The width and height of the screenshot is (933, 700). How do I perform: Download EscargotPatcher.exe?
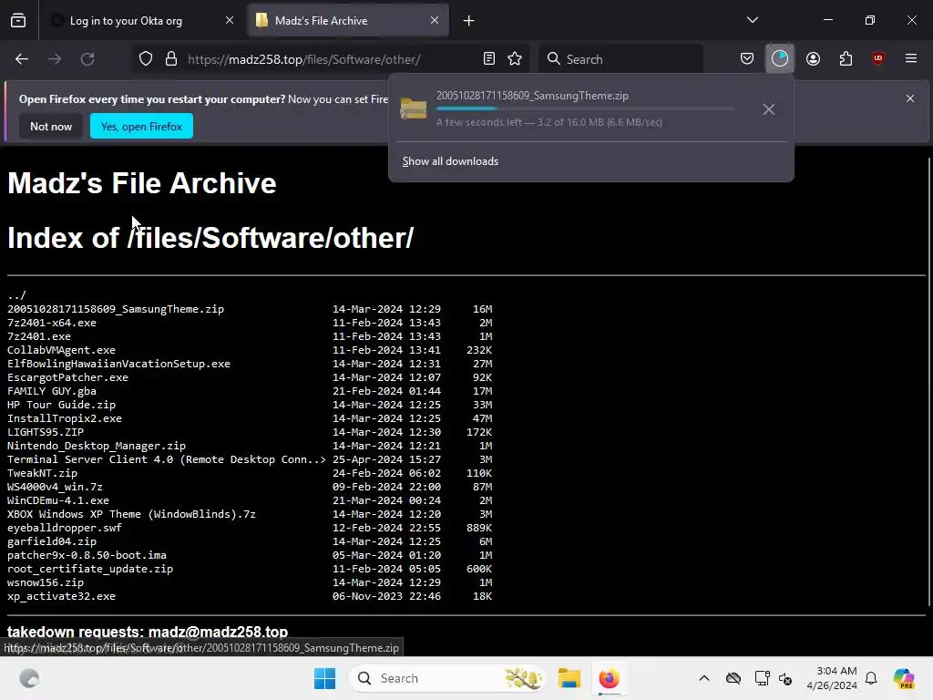pos(67,377)
